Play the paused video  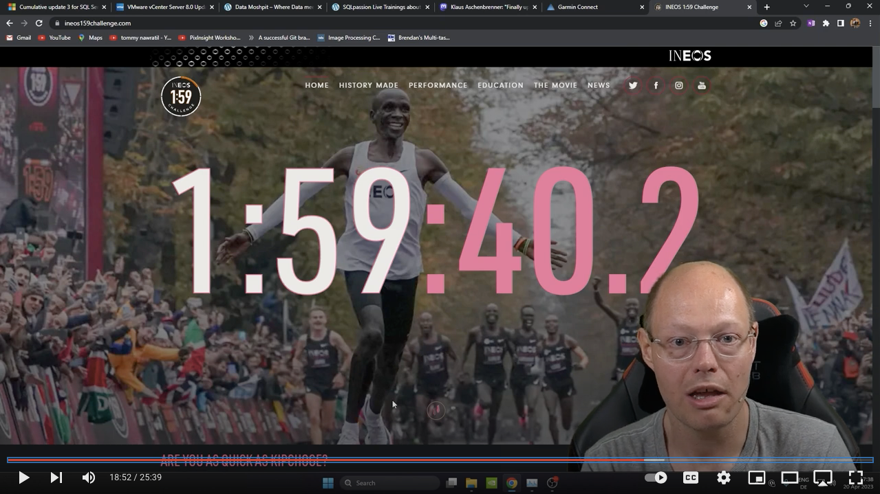point(23,478)
